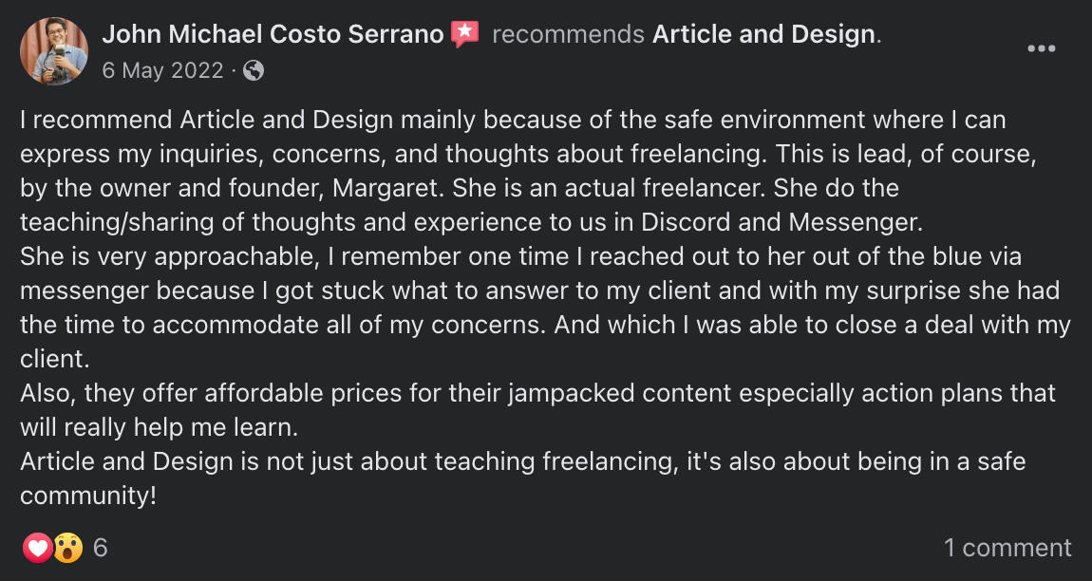
Task: Open John Michael Costo Serrano's profile name link
Action: 273,35
